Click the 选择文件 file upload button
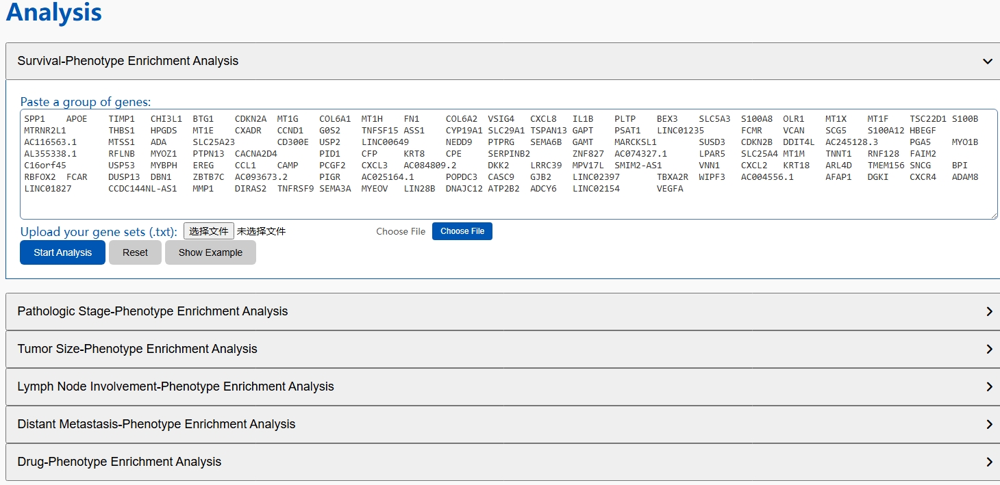 tap(209, 231)
